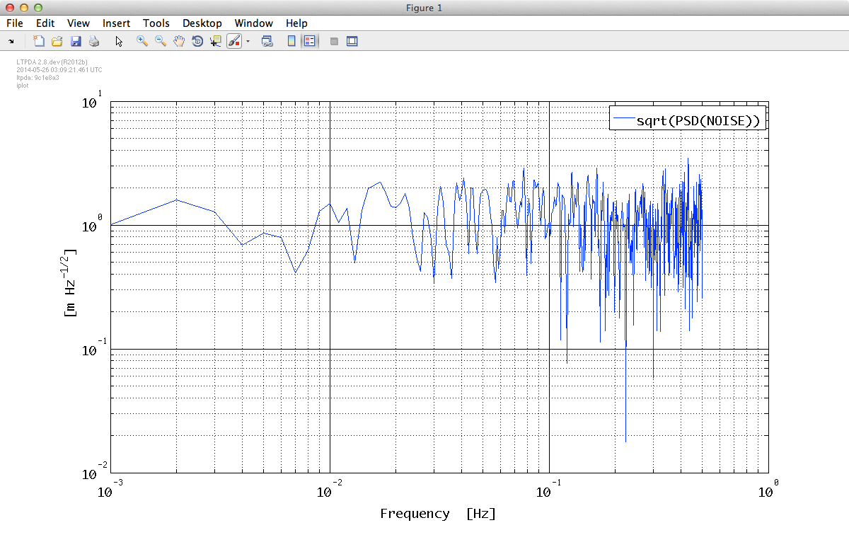
Task: Click the Figure 1 window title
Action: click(x=424, y=8)
